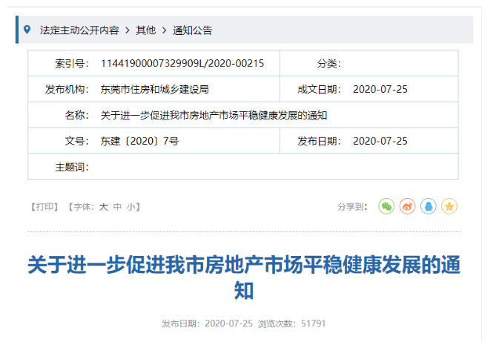
Task: Set font size to 中
Action: (x=117, y=207)
